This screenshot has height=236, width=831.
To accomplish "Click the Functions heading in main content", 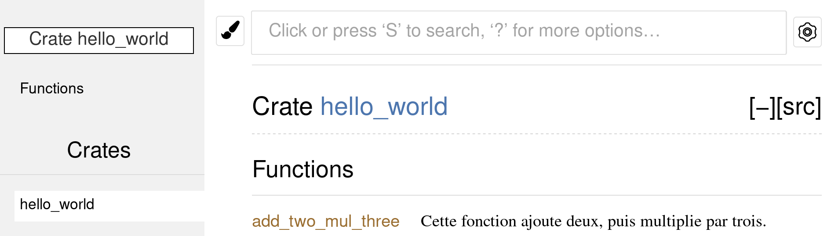I will 303,169.
